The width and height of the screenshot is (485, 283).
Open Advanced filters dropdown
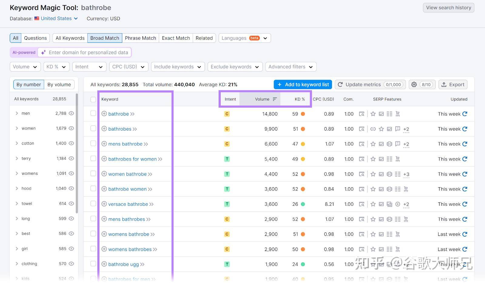291,67
